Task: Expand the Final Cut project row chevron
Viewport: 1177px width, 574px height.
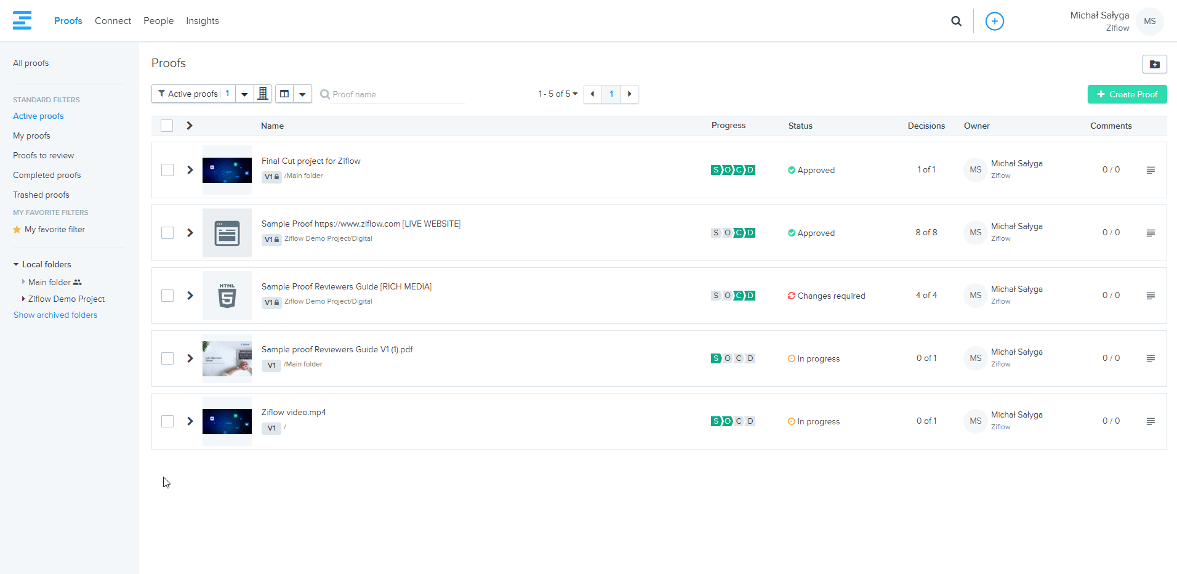Action: pos(190,170)
